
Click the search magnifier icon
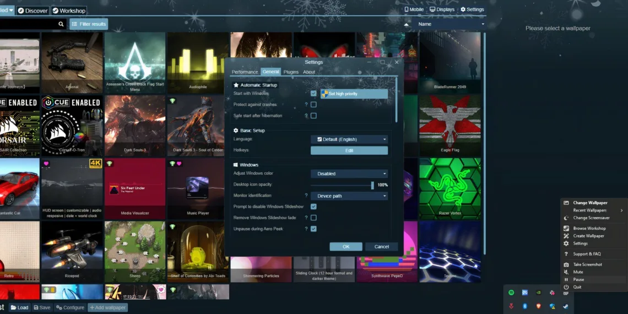(61, 24)
